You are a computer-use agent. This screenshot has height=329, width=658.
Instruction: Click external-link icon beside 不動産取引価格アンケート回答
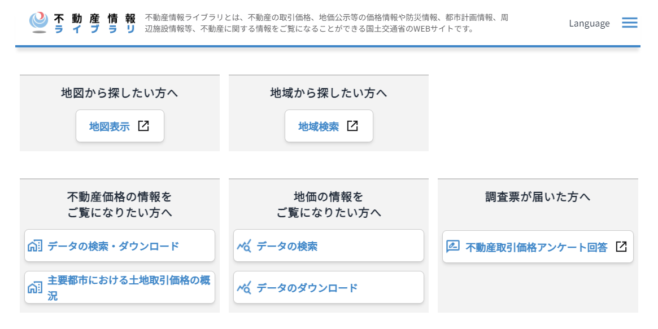tap(621, 247)
